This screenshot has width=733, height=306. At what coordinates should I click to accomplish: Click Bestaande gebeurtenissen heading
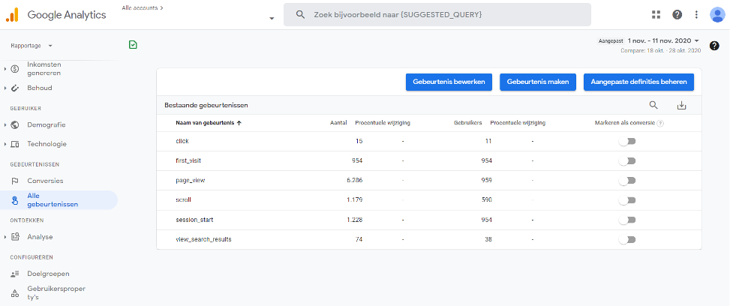coord(206,106)
